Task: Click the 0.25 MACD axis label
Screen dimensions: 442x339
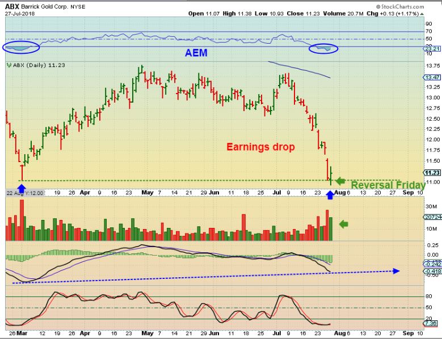Action: (433, 245)
